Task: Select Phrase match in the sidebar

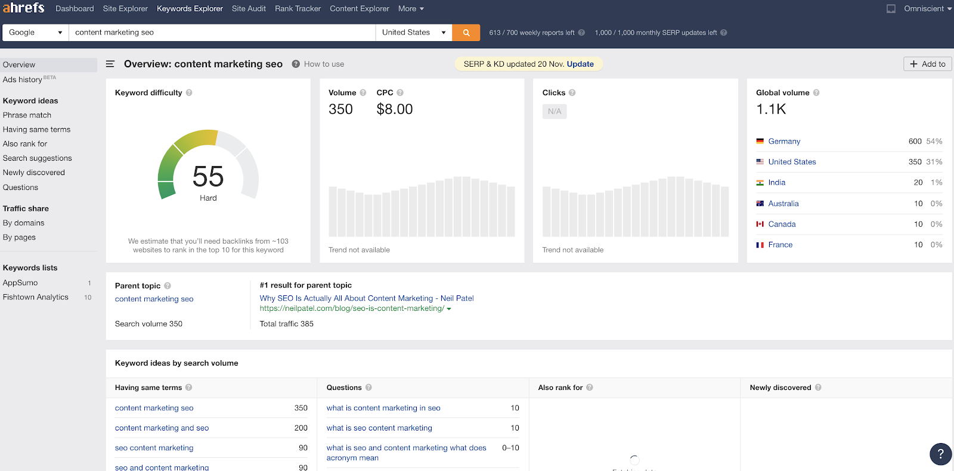Action: tap(27, 115)
